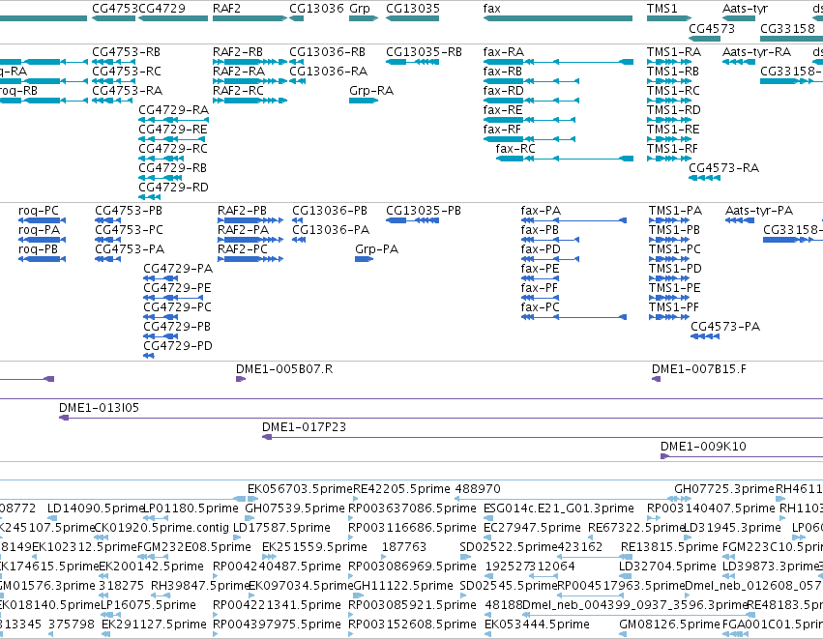
Task: Click transcript CG13036-RA label
Action: [329, 72]
